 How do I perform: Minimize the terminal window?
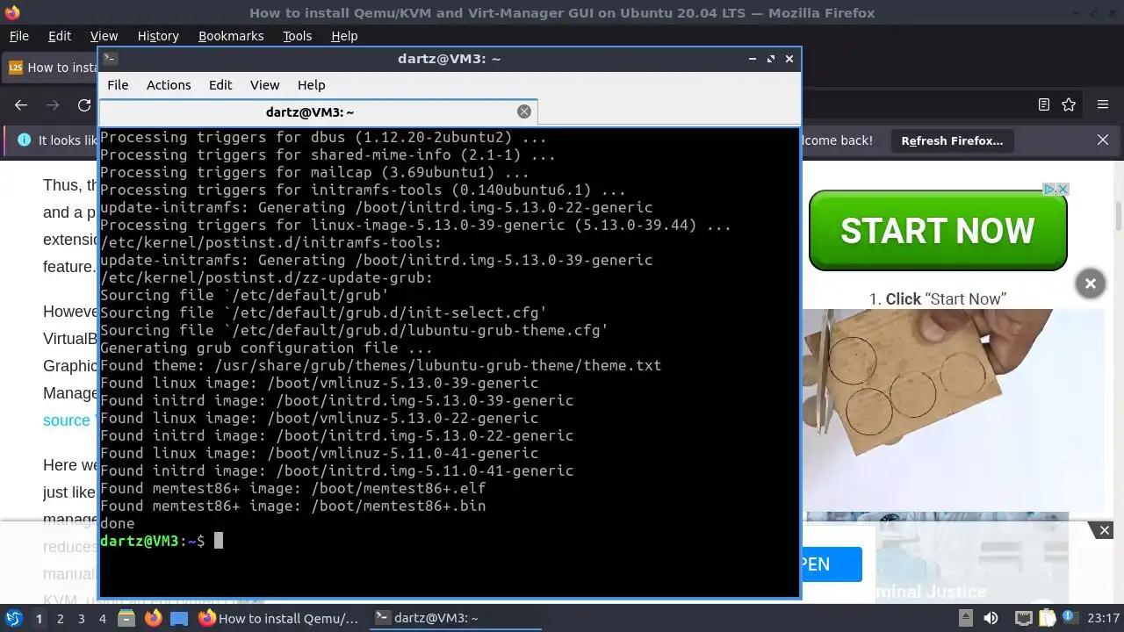pyautogui.click(x=753, y=59)
